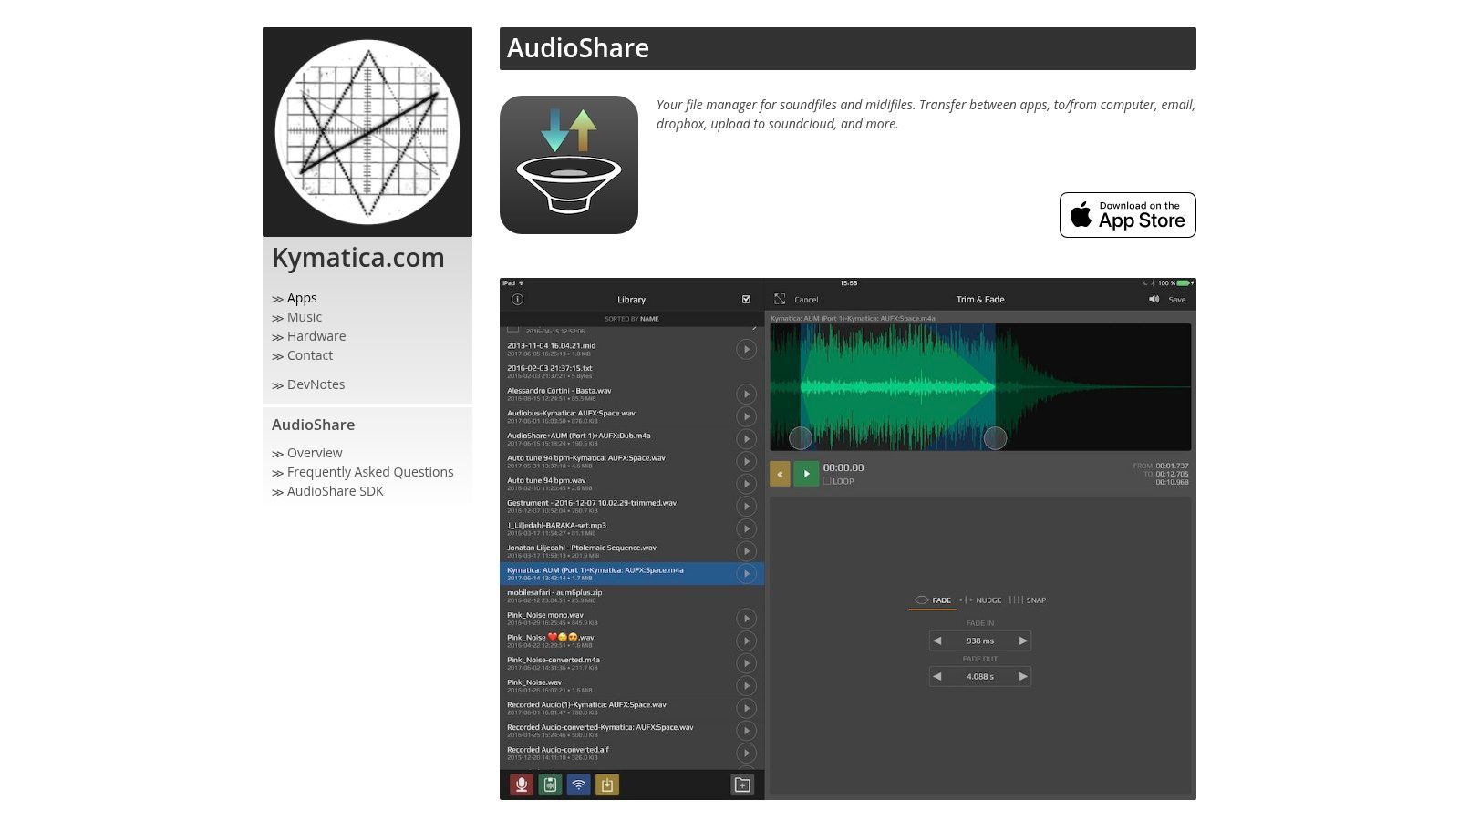Click the speaker volume icon near Save
The width and height of the screenshot is (1459, 820).
click(x=1154, y=299)
